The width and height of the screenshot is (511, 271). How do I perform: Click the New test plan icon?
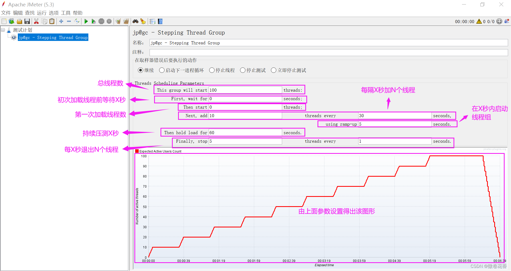4,21
